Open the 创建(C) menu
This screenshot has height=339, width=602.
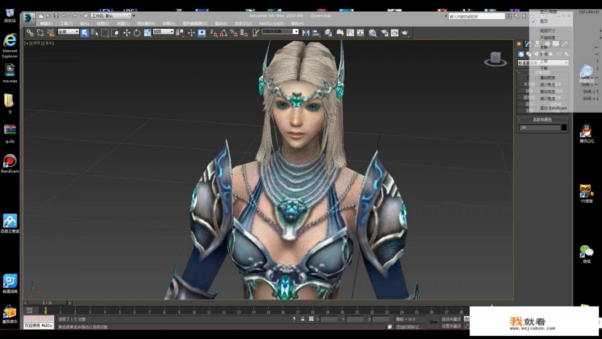click(123, 24)
